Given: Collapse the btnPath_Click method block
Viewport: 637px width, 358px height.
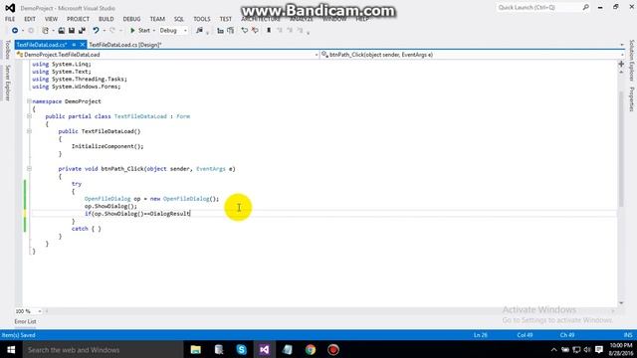Looking at the screenshot, I should (29, 169).
